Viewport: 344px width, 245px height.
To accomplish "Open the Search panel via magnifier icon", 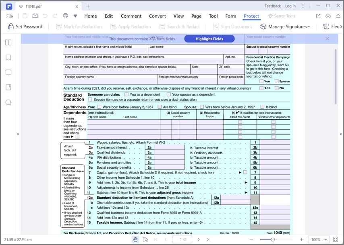I will 8,102.
